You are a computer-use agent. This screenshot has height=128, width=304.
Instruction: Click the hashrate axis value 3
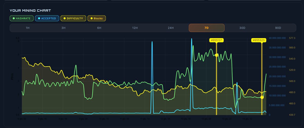coord(18,81)
